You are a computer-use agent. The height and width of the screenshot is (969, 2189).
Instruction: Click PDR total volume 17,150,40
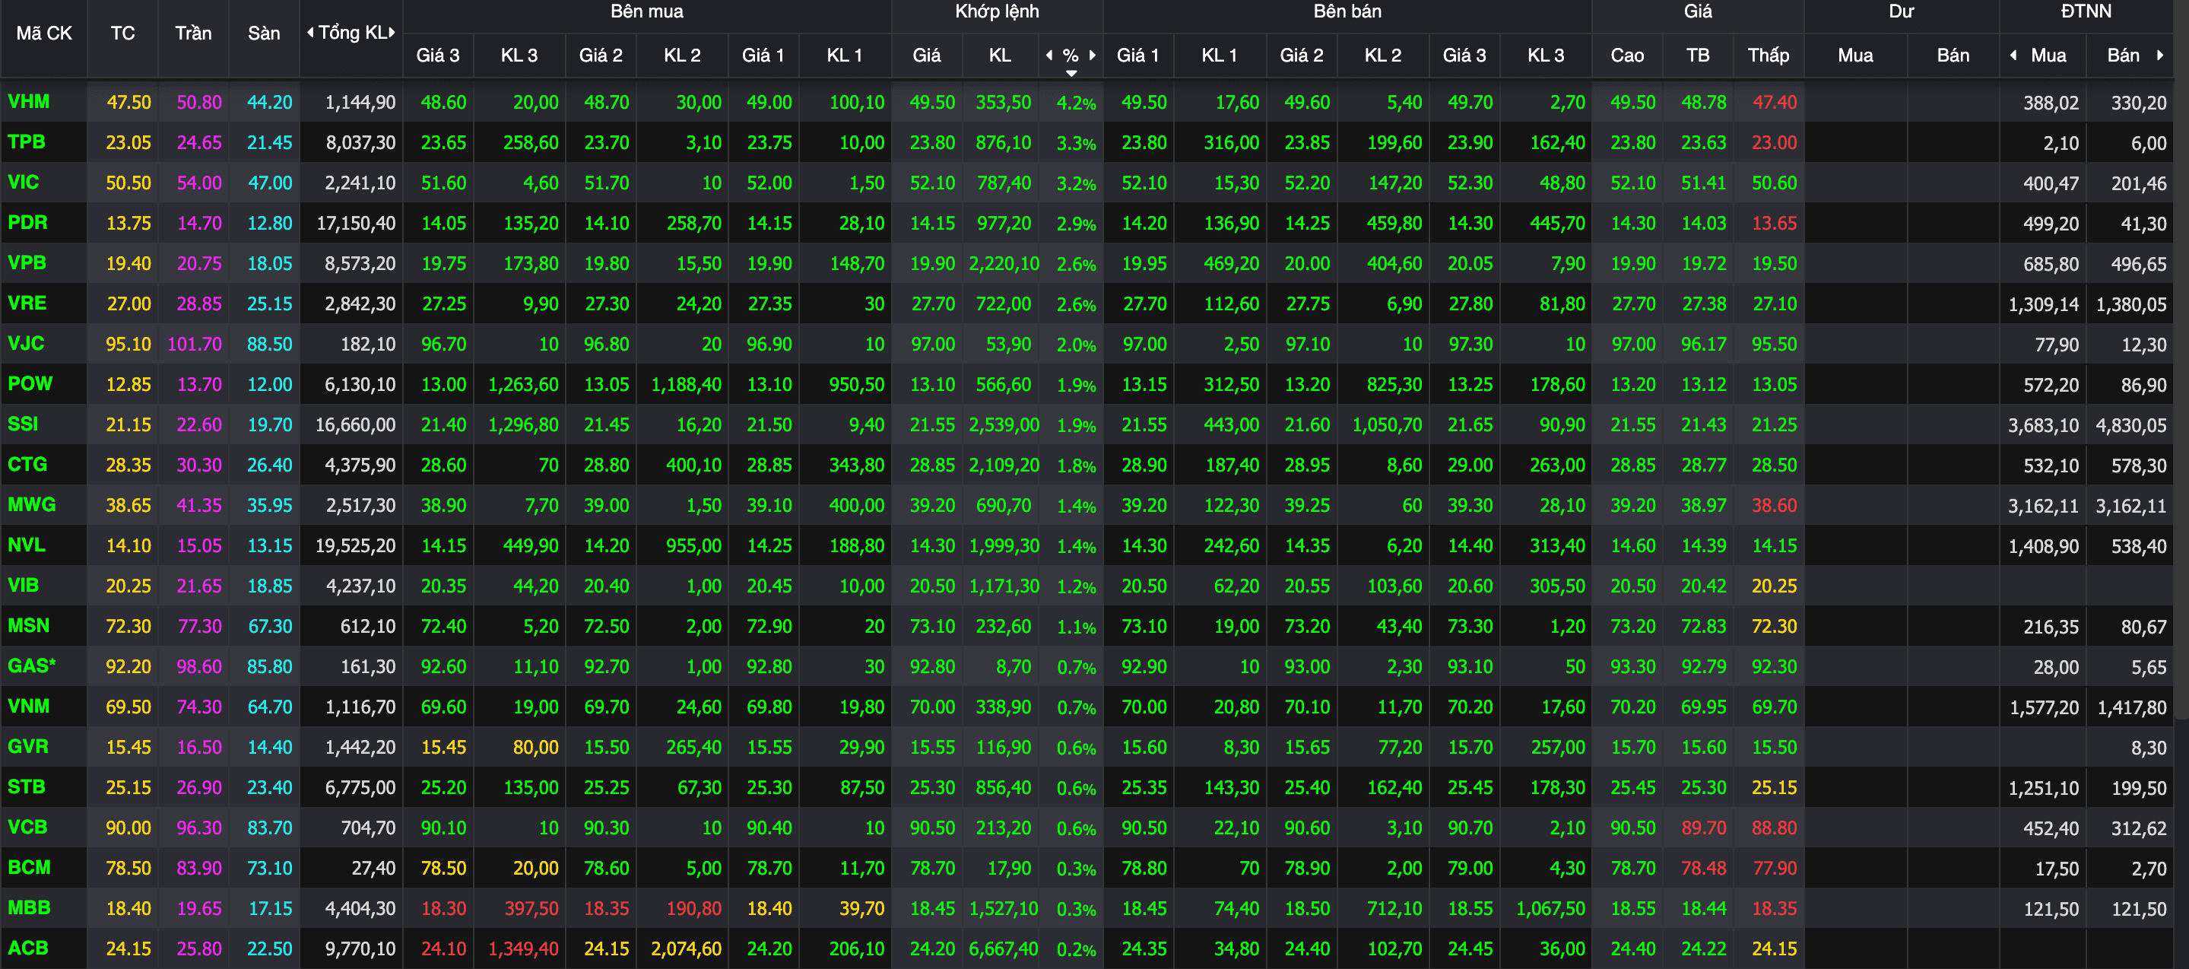[x=355, y=224]
